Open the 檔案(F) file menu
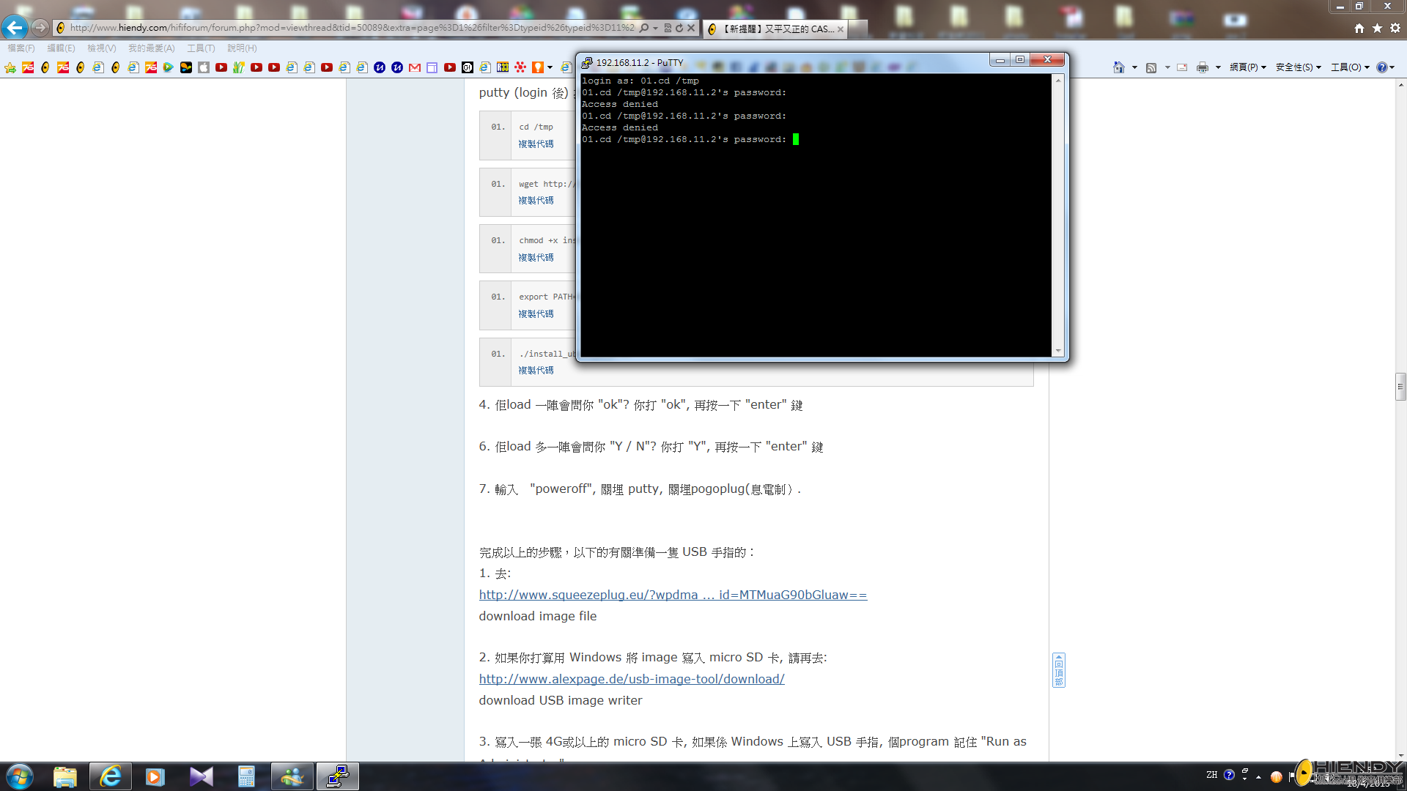The height and width of the screenshot is (791, 1407). coord(21,48)
